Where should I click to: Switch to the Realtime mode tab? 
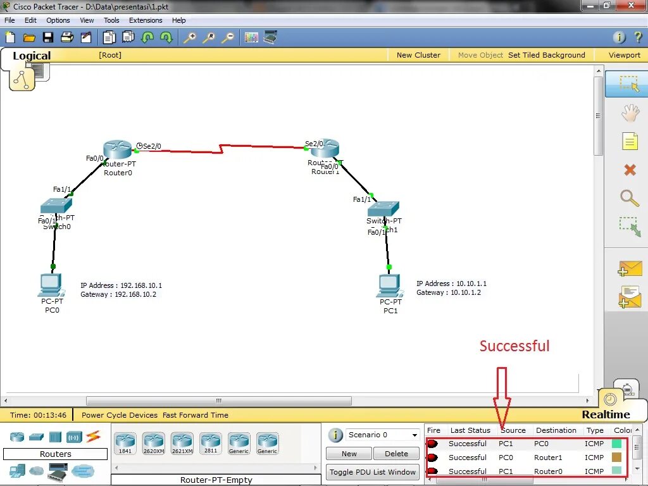tap(606, 414)
